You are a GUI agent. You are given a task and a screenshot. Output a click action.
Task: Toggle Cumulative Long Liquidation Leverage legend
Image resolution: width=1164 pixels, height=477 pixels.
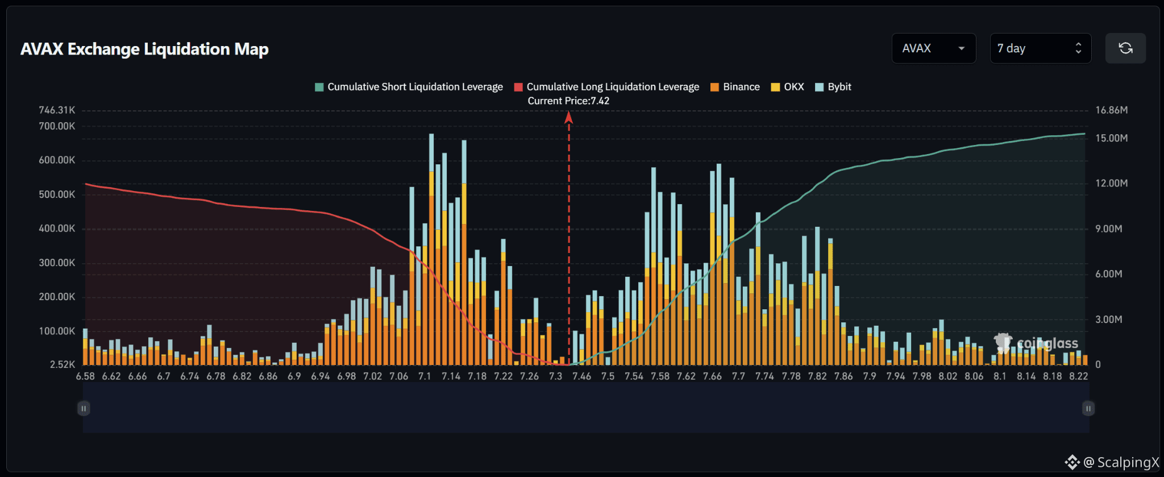pyautogui.click(x=607, y=87)
